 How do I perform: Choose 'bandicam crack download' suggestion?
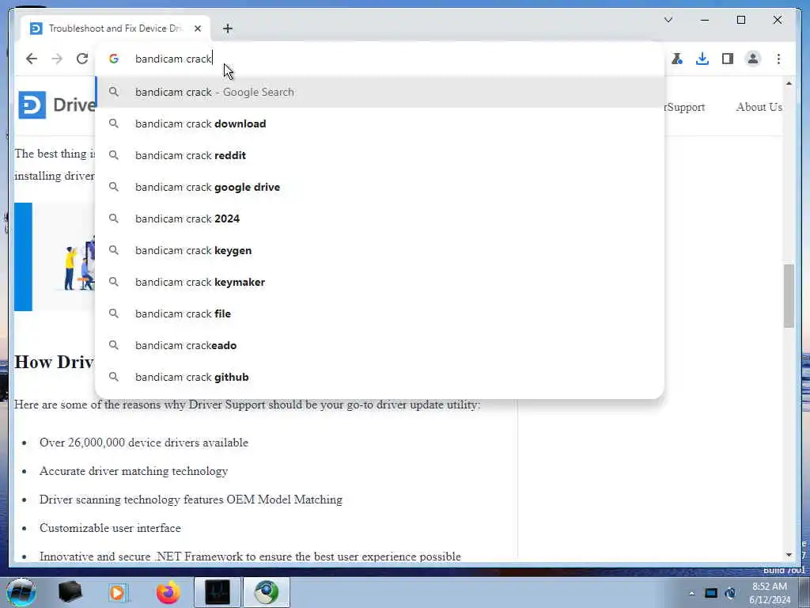point(380,123)
